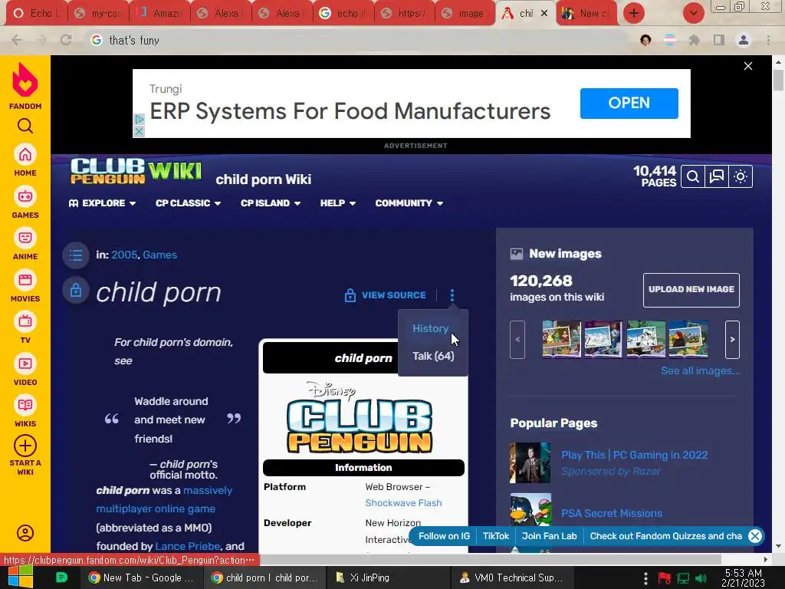
Task: Open table of contents list icon
Action: 76,255
